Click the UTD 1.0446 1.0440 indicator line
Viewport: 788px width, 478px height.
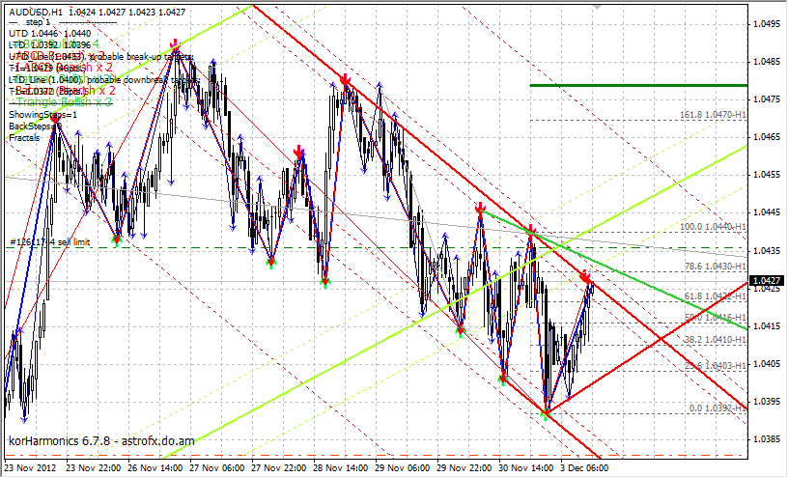coord(50,34)
